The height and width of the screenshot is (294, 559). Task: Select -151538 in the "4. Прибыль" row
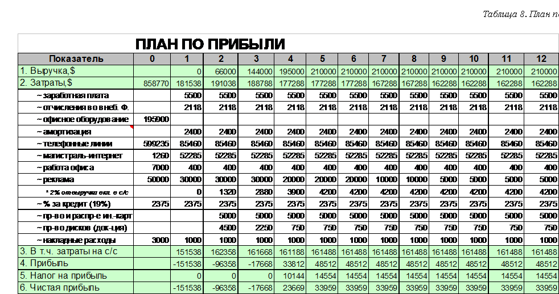point(187,264)
